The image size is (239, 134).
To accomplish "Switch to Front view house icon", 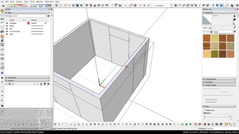I will [95, 6].
